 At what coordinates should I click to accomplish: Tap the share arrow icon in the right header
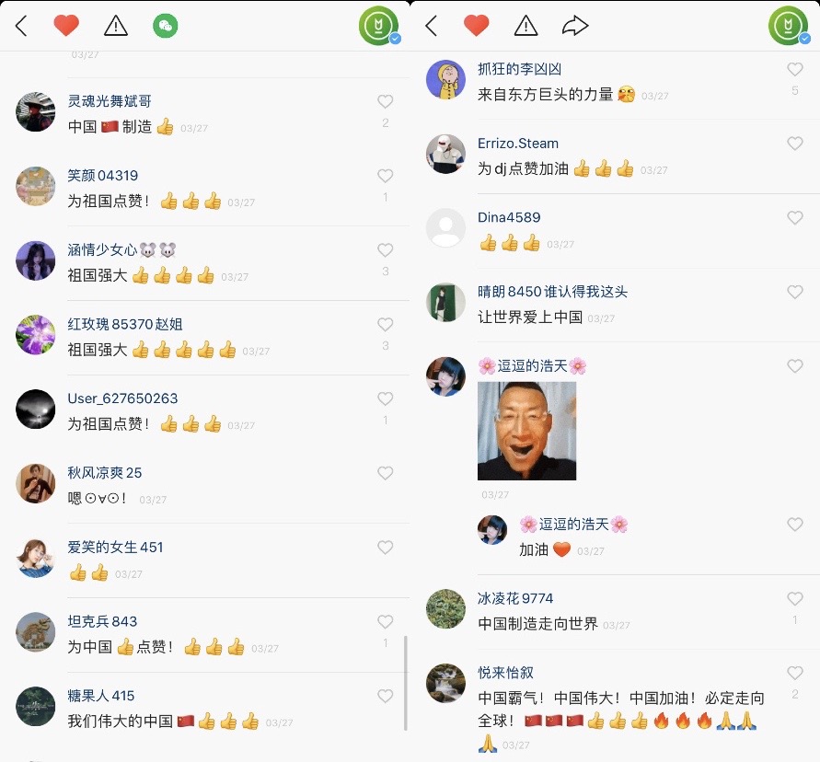pos(575,26)
